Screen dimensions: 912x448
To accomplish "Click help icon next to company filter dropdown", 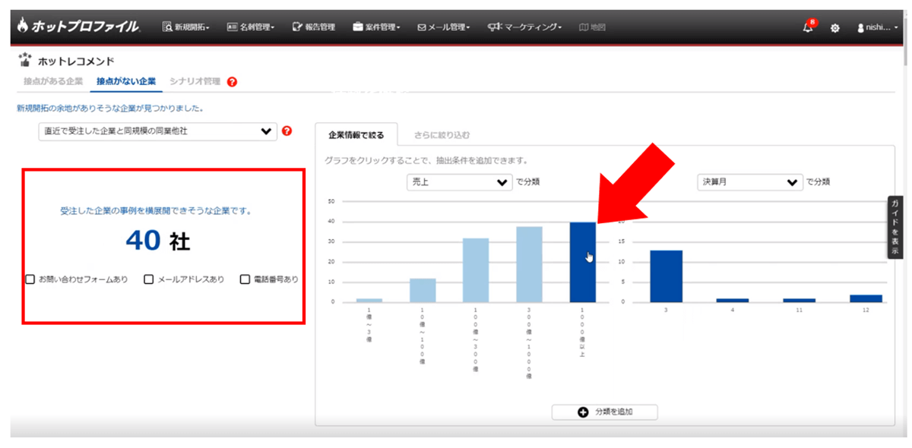I will coord(287,131).
